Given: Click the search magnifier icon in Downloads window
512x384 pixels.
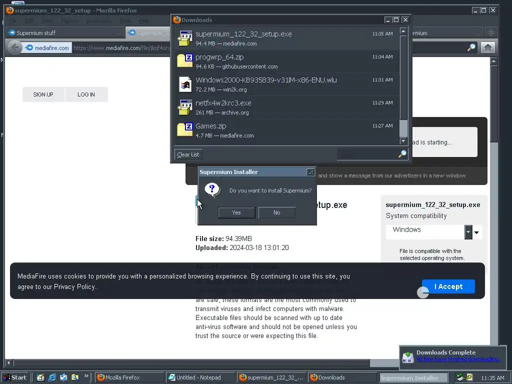Looking at the screenshot, I should pyautogui.click(x=402, y=154).
